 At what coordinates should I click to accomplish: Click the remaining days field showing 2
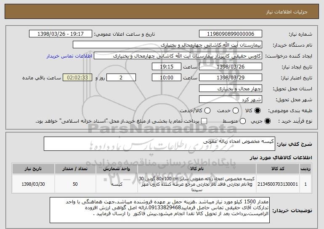pos(121,78)
